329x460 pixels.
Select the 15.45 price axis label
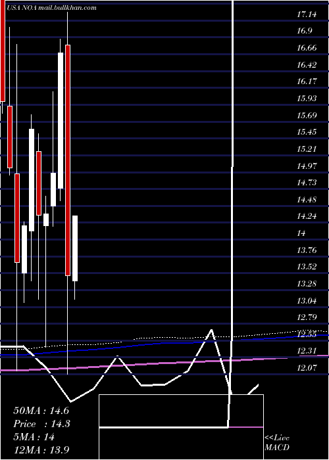point(307,132)
